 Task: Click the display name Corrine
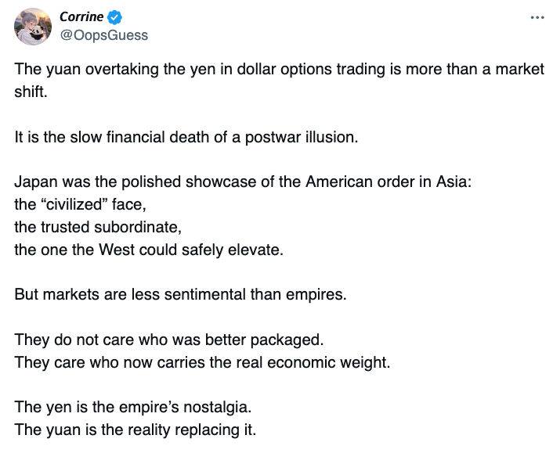(x=81, y=17)
